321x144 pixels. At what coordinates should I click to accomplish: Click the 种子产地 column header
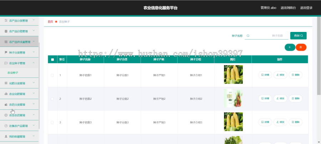159,60
